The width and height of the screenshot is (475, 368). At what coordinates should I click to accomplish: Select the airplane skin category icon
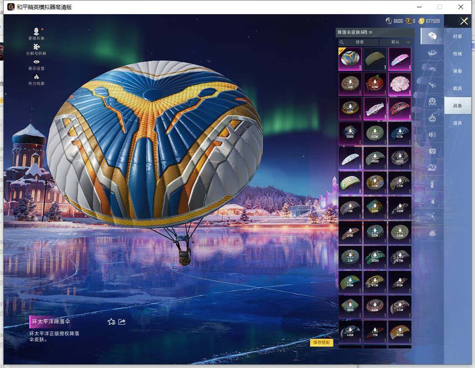pos(432,86)
